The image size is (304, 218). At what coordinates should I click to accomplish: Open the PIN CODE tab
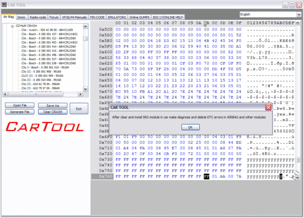pos(97,17)
